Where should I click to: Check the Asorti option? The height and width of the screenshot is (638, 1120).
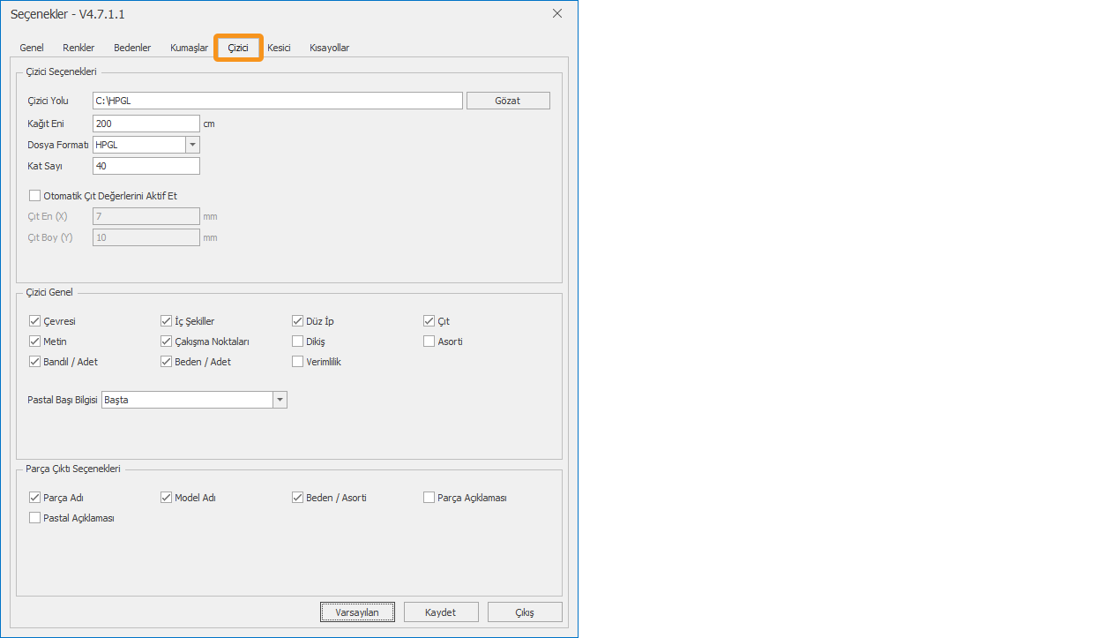[x=429, y=342]
